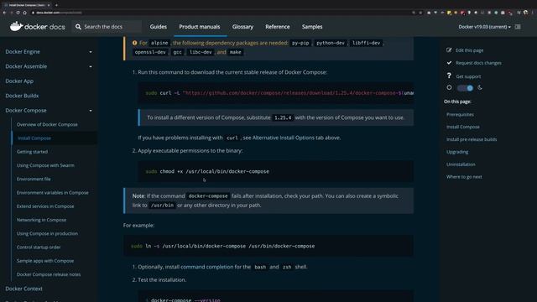Click the warning exclamation icon beside alpine note
Viewport: 537px width, 302px height.
(134, 43)
